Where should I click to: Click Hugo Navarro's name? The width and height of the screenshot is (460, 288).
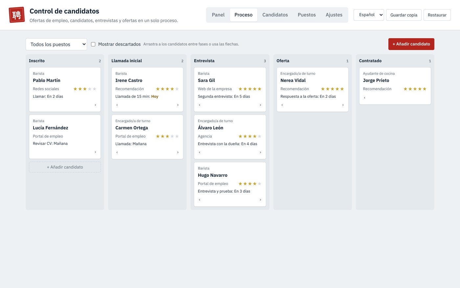(213, 175)
